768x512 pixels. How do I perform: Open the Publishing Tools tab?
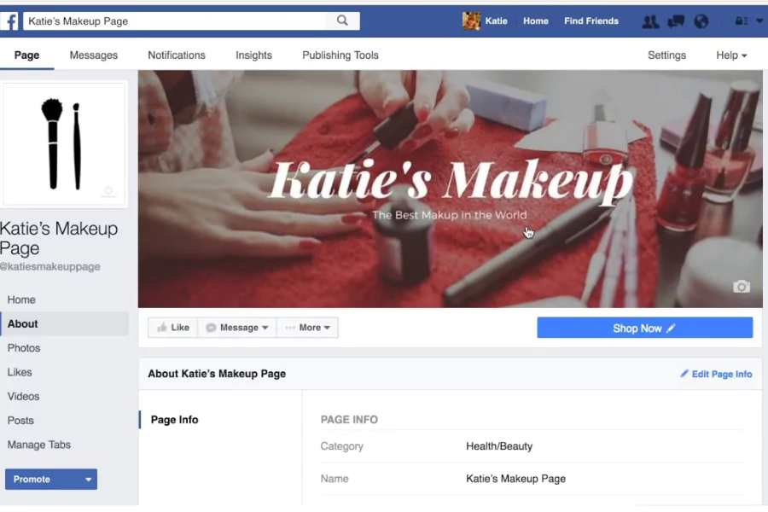tap(340, 55)
